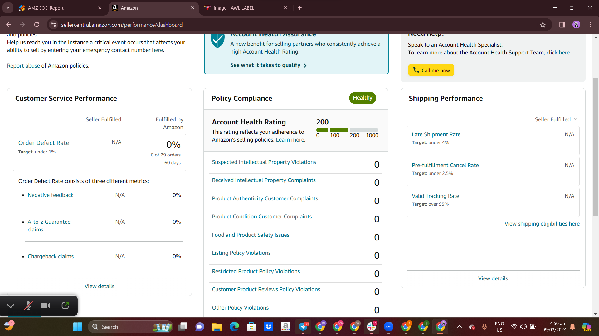Click the scrollbar down arrow

596,314
